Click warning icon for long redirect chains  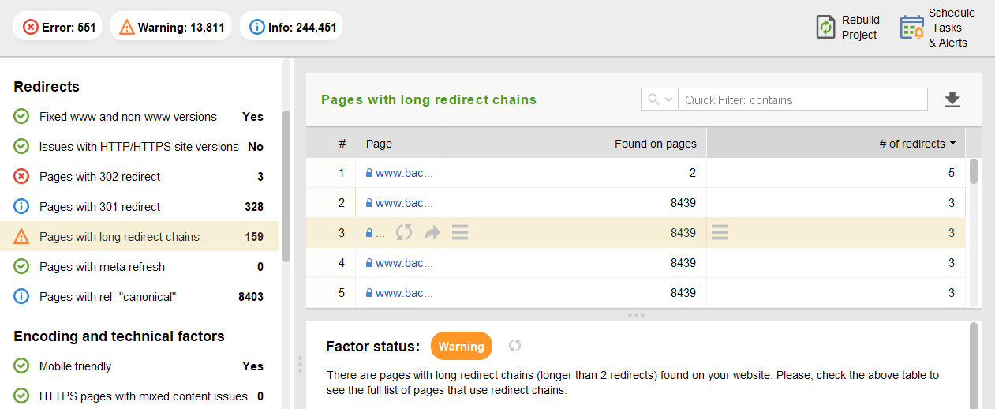point(22,237)
